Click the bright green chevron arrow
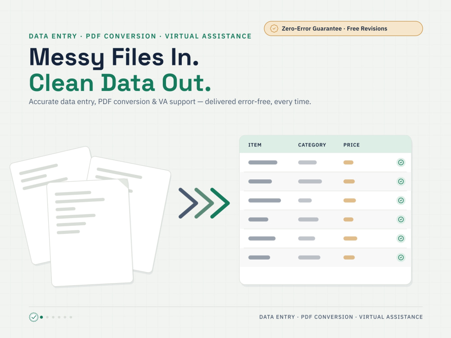 (x=220, y=203)
